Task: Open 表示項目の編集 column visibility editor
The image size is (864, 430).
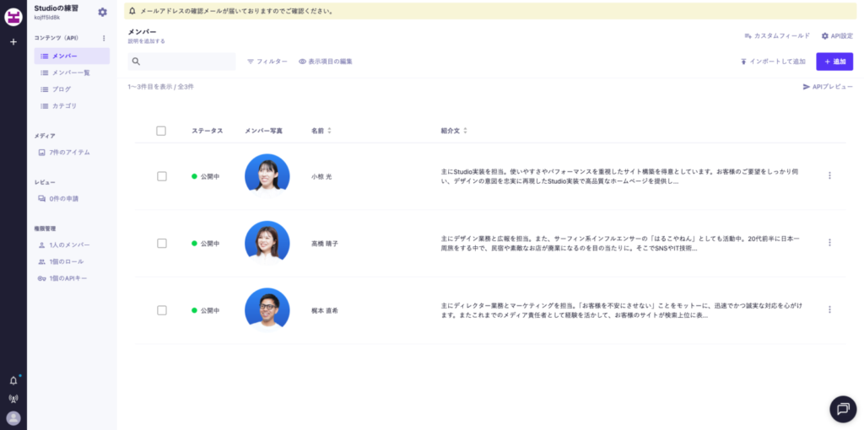Action: pyautogui.click(x=326, y=62)
